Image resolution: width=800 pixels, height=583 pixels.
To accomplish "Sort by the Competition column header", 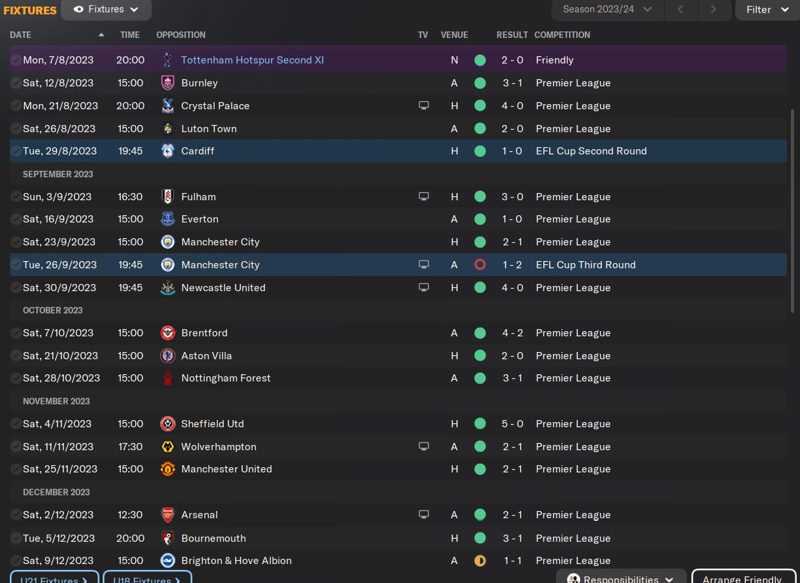I will click(x=562, y=35).
